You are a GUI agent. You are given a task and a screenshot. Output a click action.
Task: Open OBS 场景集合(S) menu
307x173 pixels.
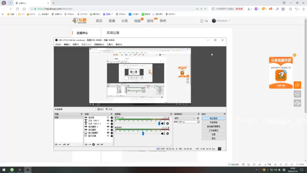[x=99, y=45]
